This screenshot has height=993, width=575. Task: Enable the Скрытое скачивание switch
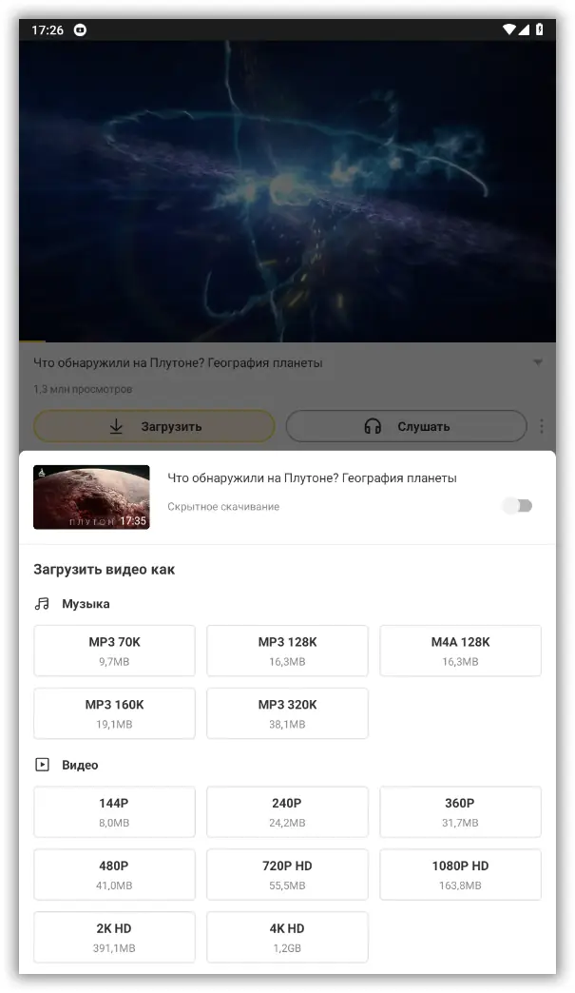coord(518,506)
